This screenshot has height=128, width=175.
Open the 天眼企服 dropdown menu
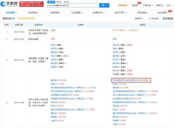click(x=148, y=5)
